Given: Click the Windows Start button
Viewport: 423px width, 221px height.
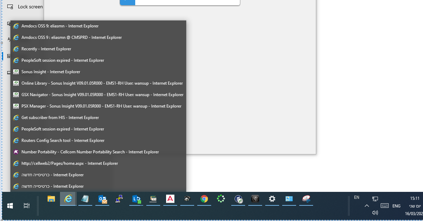Looking at the screenshot, I should (x=10, y=206).
